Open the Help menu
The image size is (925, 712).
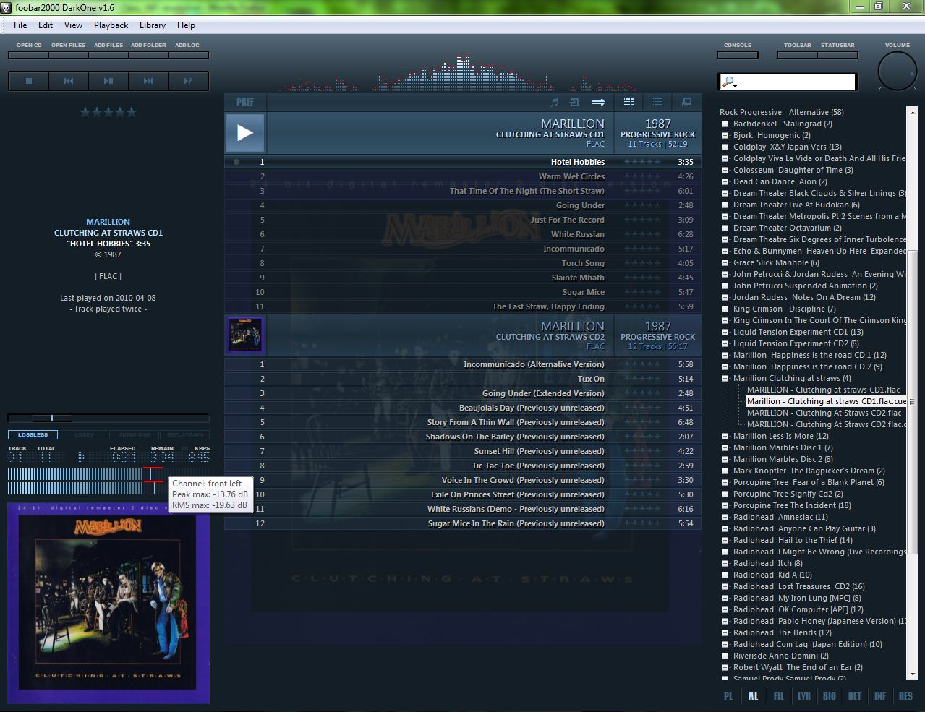[x=186, y=25]
